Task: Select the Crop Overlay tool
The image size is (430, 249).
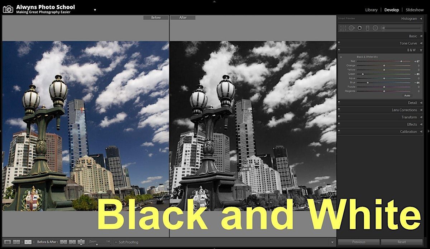Action: pyautogui.click(x=343, y=28)
